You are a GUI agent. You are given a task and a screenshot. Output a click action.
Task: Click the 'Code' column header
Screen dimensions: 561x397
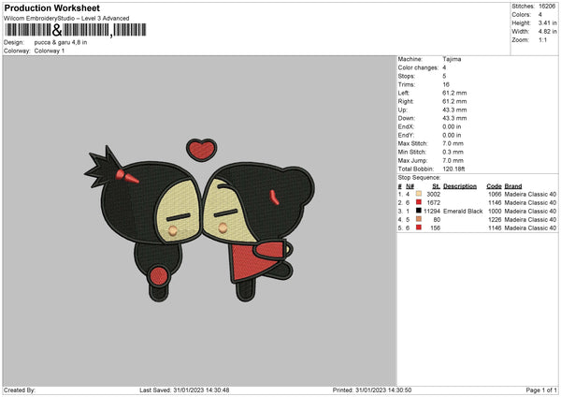[x=494, y=186]
